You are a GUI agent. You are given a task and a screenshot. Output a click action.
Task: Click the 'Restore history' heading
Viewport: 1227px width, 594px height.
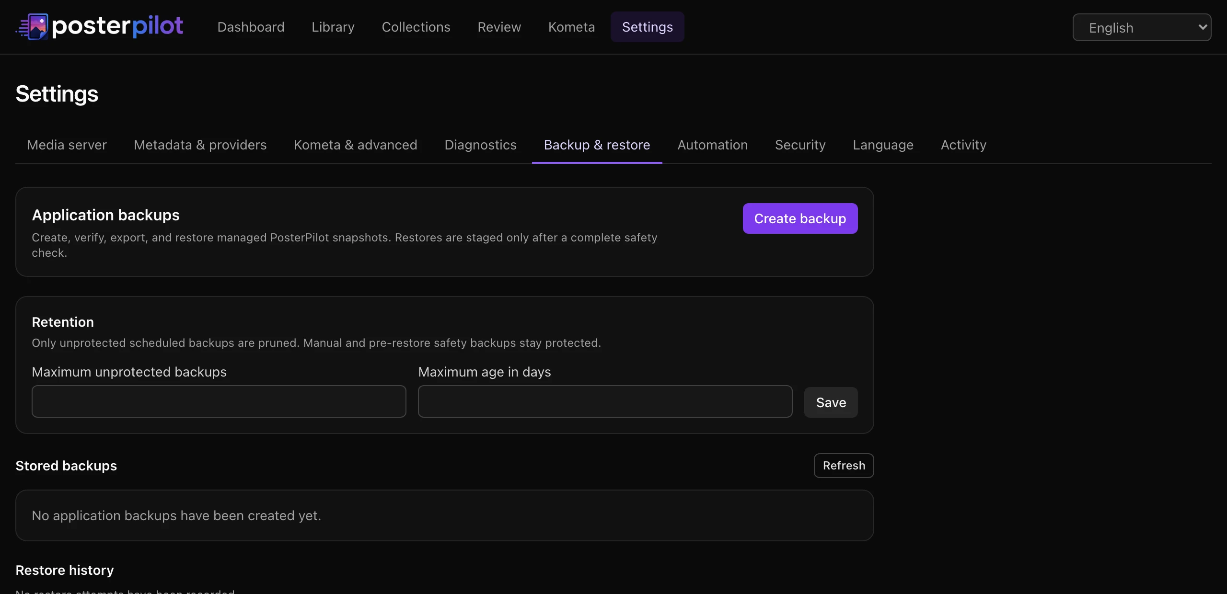click(x=65, y=570)
